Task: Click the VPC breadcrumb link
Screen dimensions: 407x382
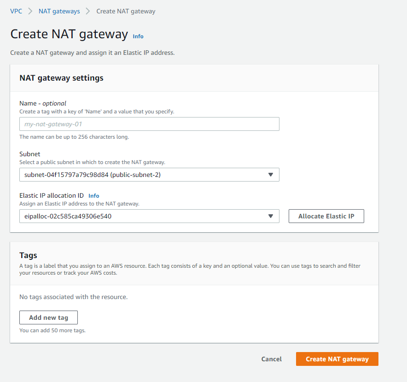Action: pos(16,11)
